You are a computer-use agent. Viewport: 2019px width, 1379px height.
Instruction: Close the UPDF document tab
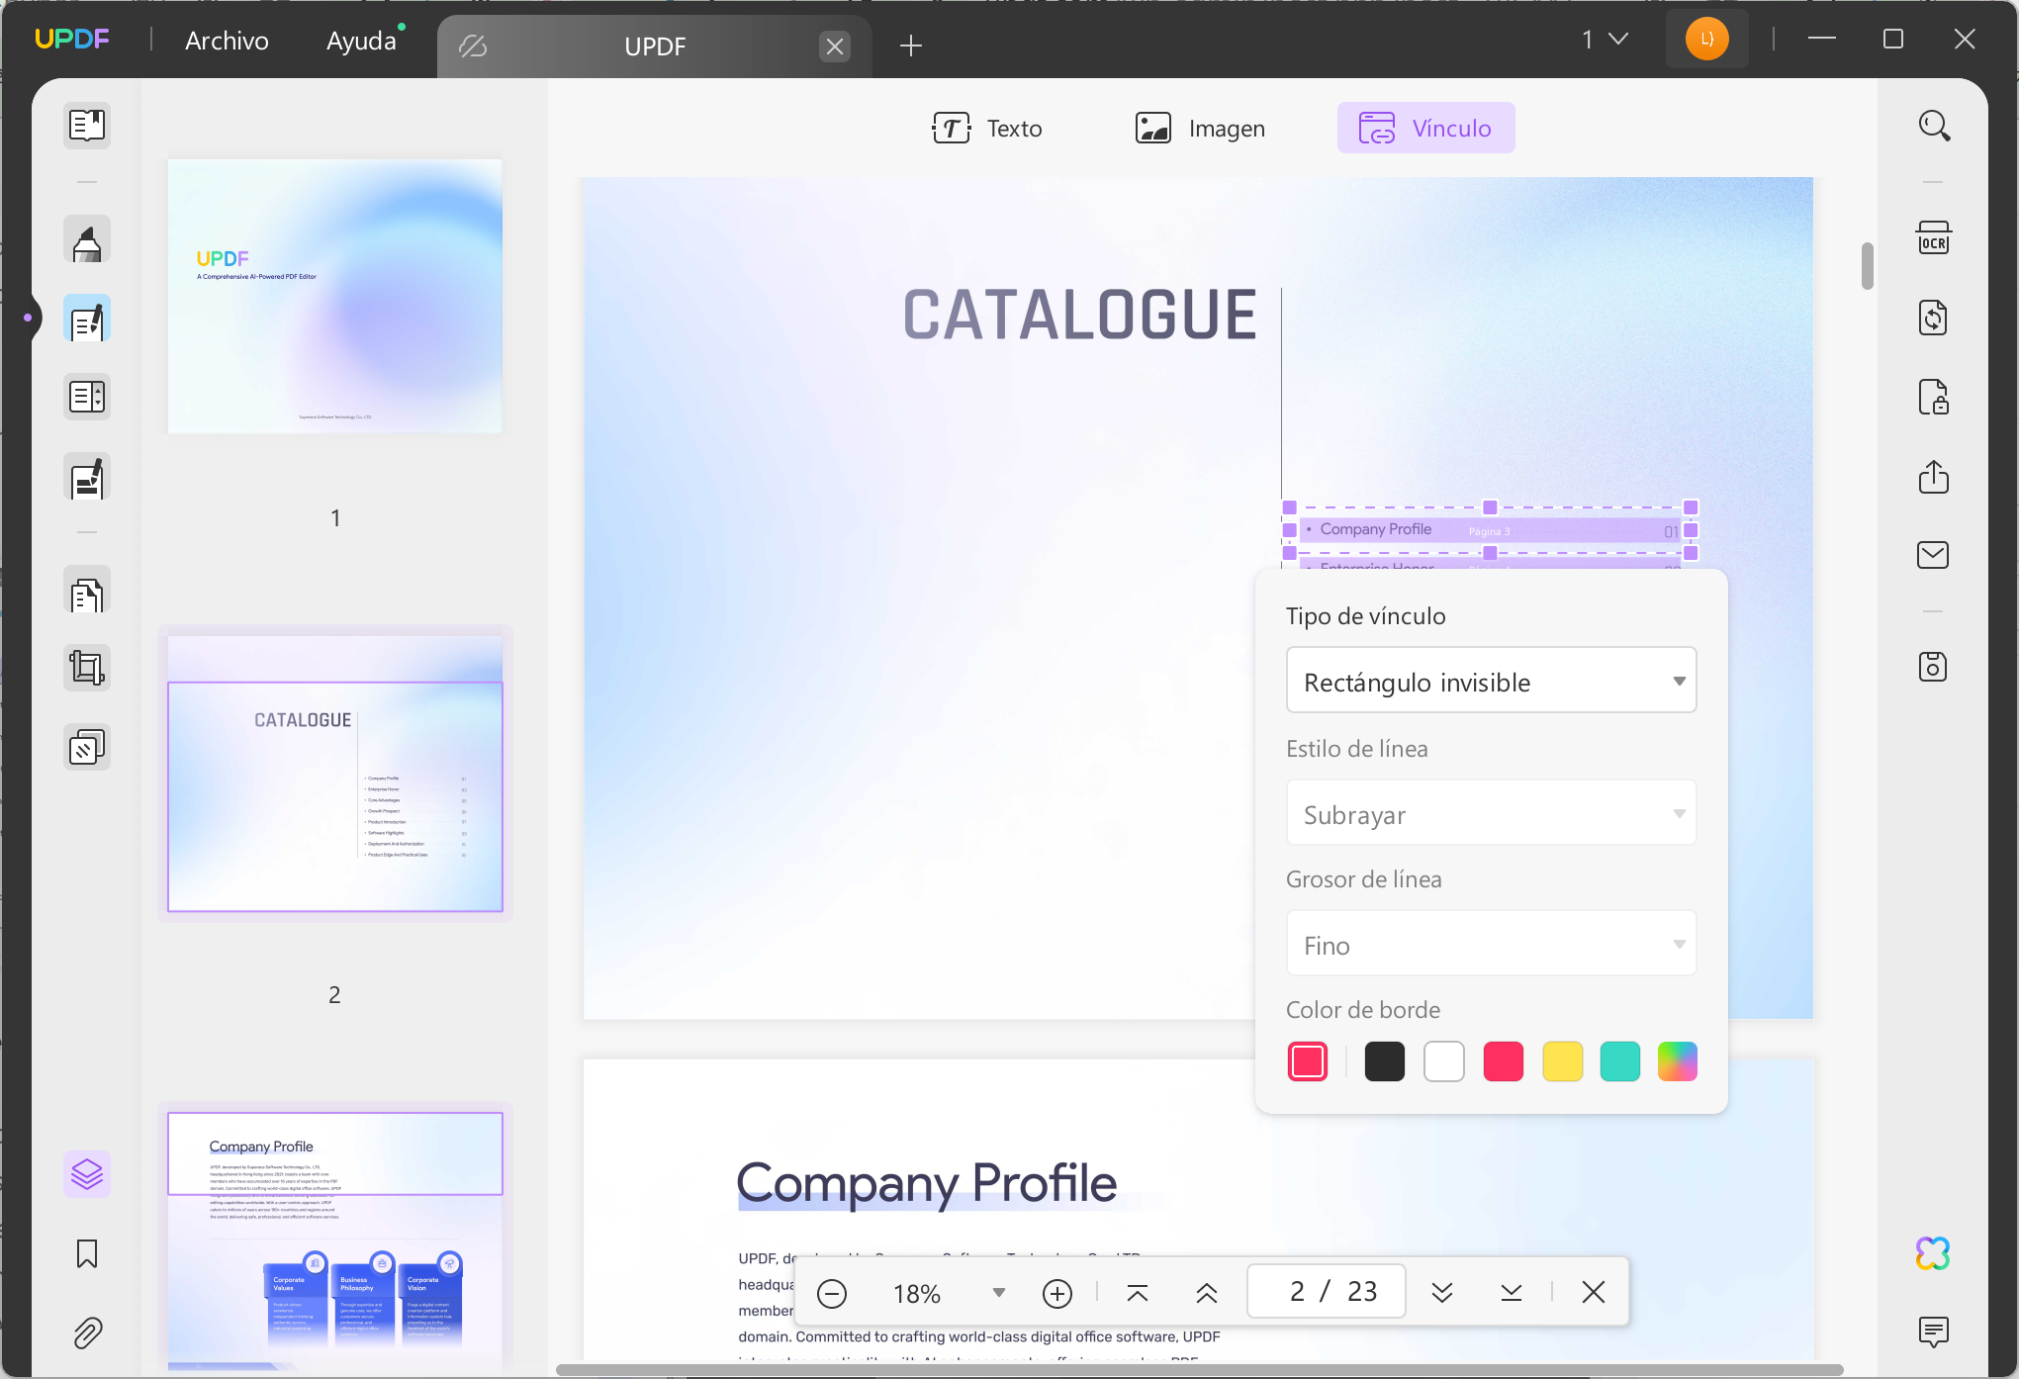[835, 46]
